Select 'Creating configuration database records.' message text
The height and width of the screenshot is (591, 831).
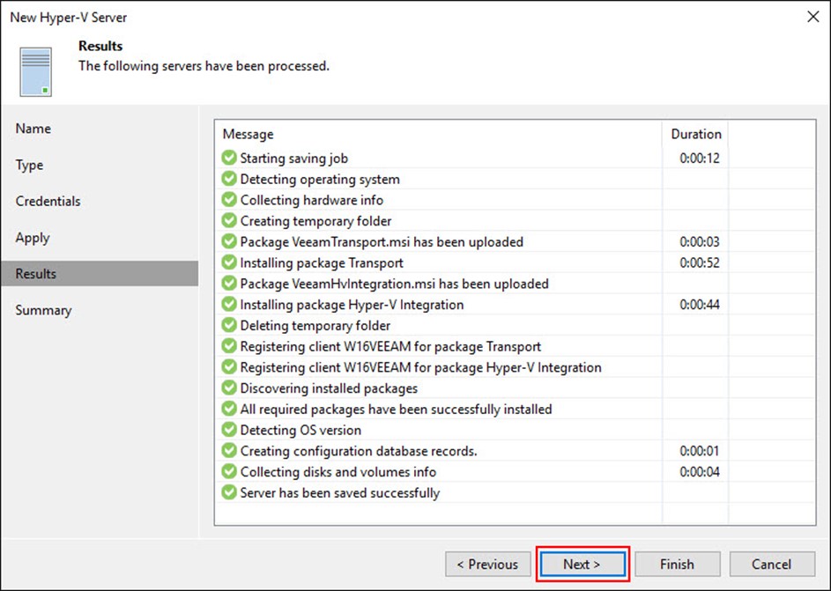click(359, 451)
